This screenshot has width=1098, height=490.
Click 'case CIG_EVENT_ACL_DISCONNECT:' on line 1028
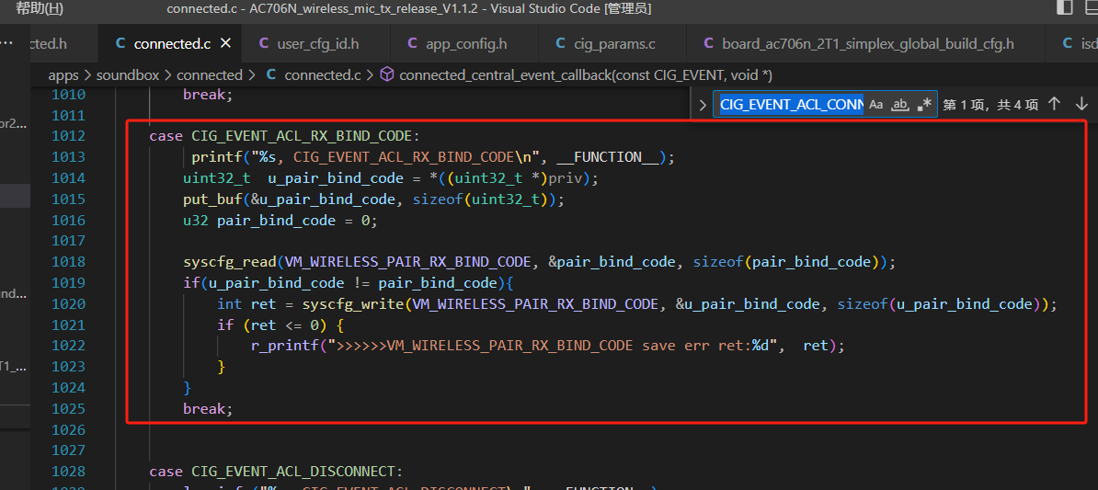(276, 471)
